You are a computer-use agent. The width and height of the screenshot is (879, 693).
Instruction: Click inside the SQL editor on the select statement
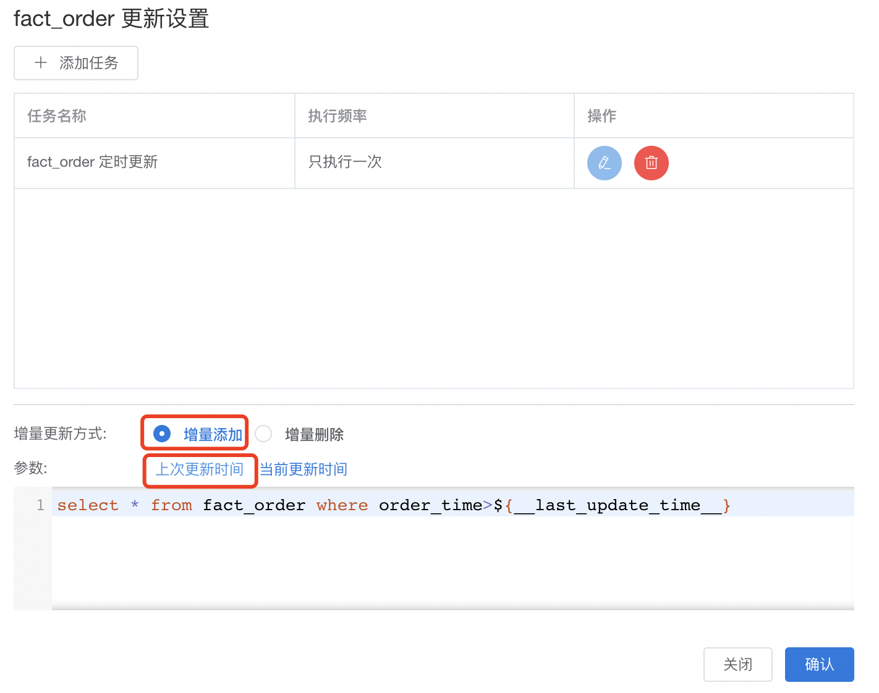click(394, 505)
